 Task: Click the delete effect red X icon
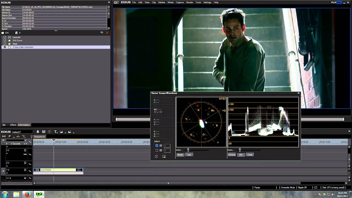pos(107,33)
